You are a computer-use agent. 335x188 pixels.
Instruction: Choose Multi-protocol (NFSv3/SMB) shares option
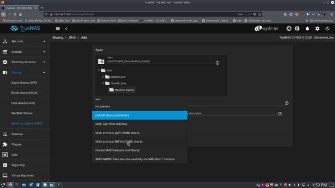click(140, 142)
